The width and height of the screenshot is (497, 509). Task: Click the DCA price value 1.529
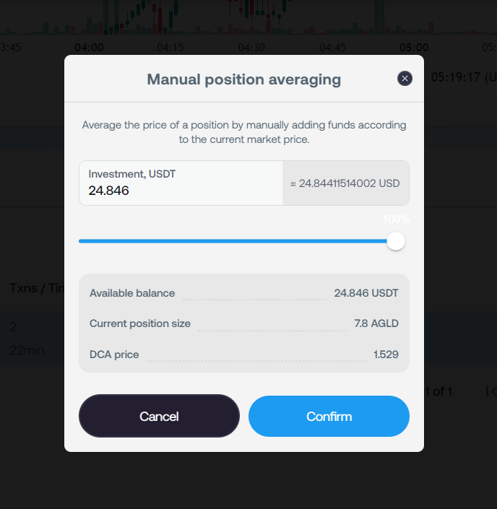(386, 354)
